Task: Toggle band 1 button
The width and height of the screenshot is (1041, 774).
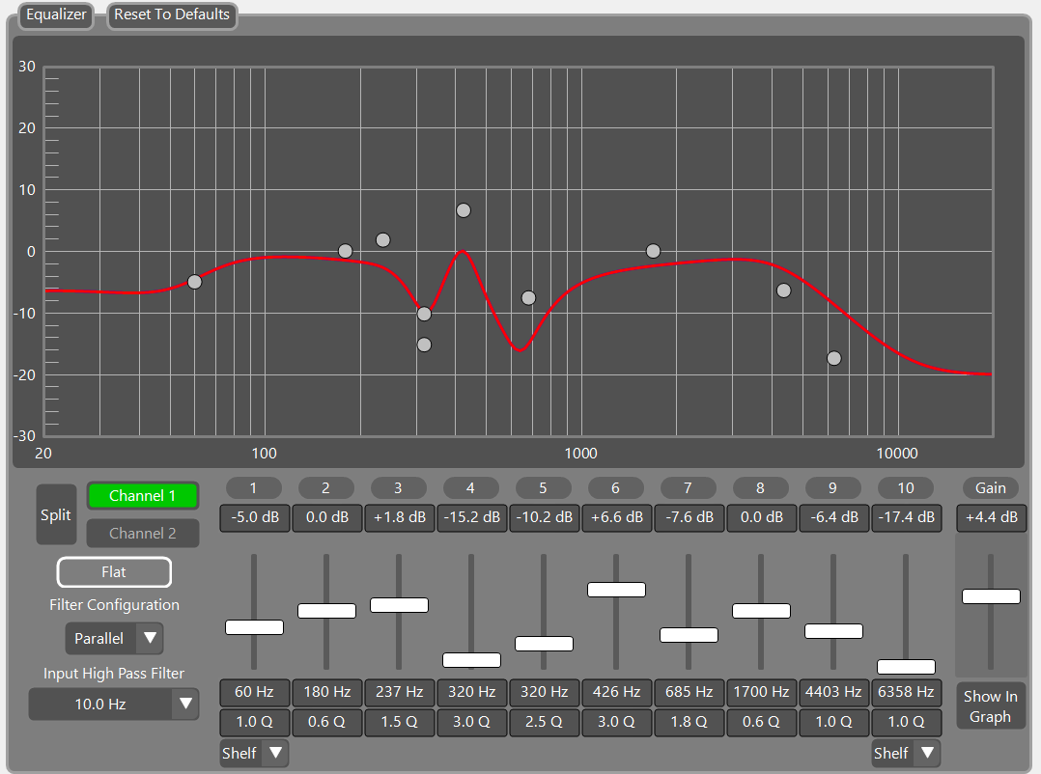Action: coord(254,488)
